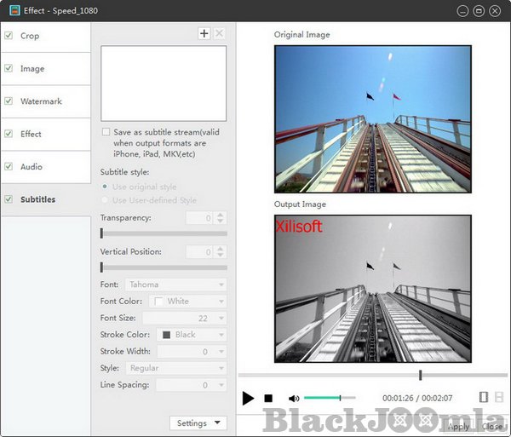Enable Save as subtitle stream checkbox

(106, 132)
